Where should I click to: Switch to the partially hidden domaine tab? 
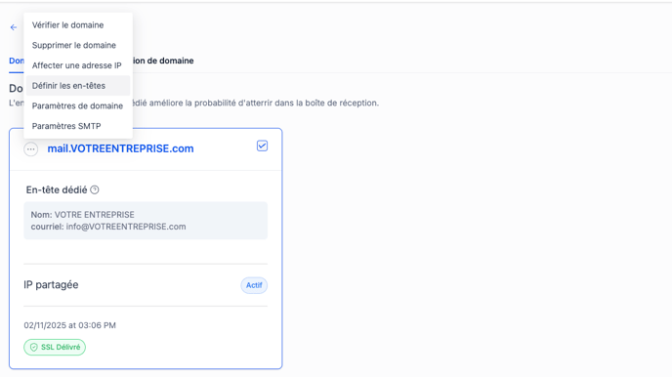point(163,61)
